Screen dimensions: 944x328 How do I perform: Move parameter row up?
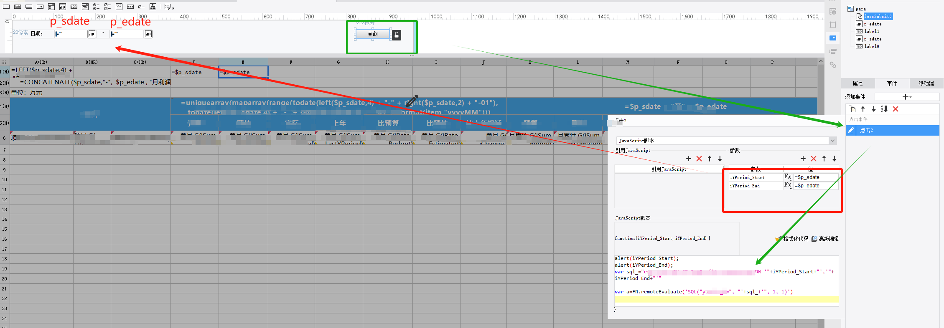pos(824,159)
